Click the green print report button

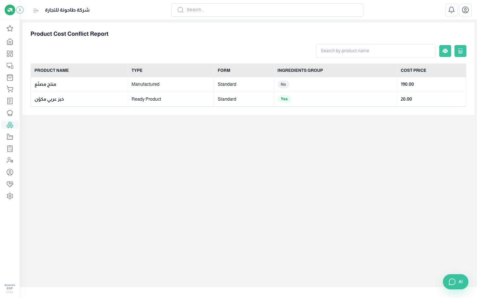pos(445,51)
